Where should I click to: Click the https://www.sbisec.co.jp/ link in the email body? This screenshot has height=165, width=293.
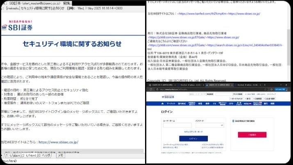pos(59,142)
